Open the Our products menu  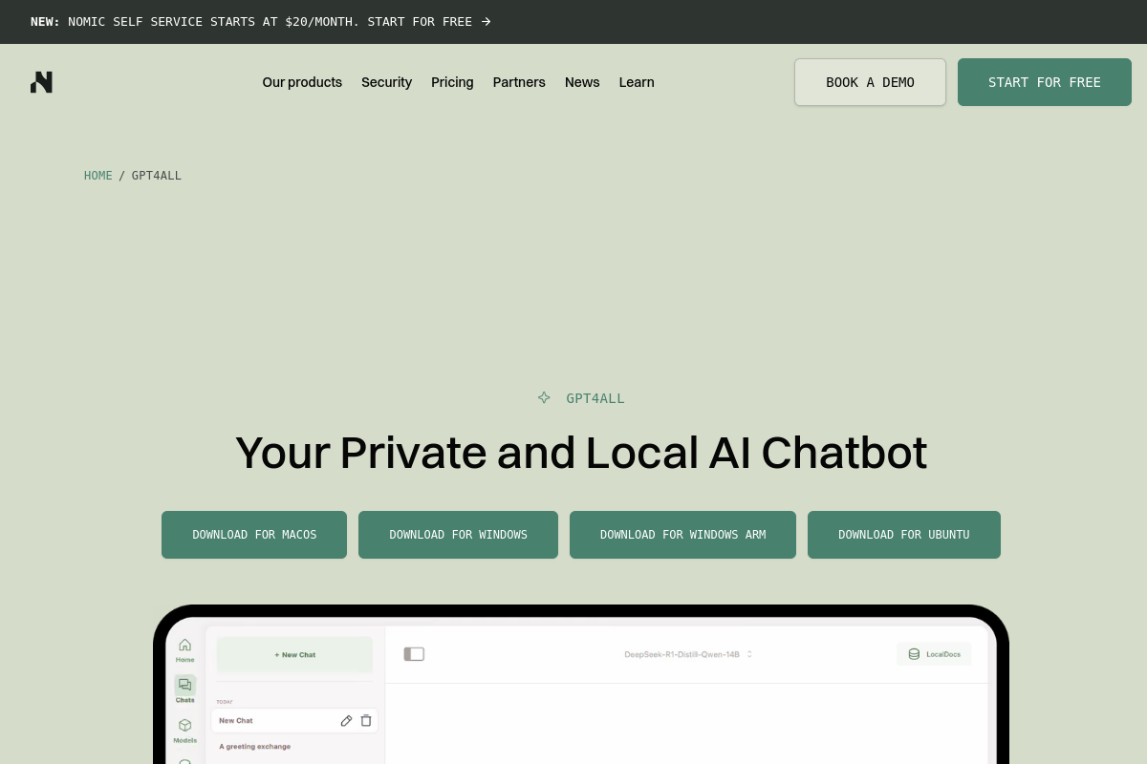302,82
